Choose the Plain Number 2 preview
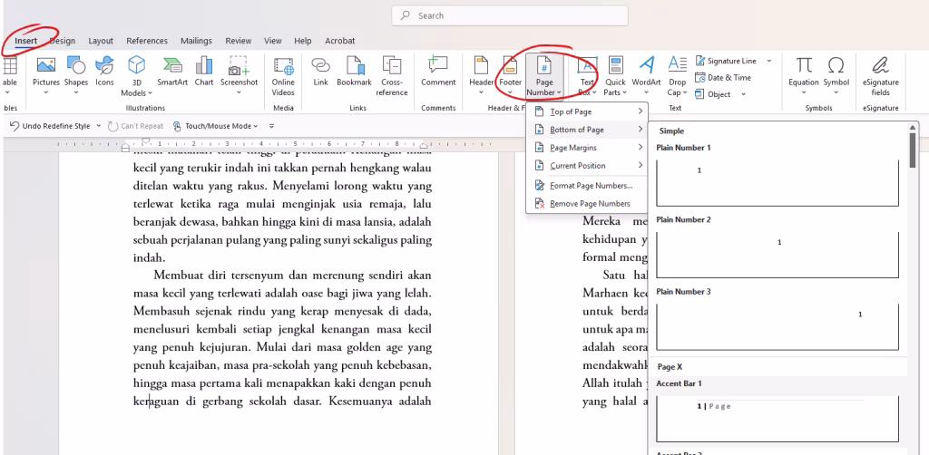929x455 pixels. pyautogui.click(x=777, y=255)
